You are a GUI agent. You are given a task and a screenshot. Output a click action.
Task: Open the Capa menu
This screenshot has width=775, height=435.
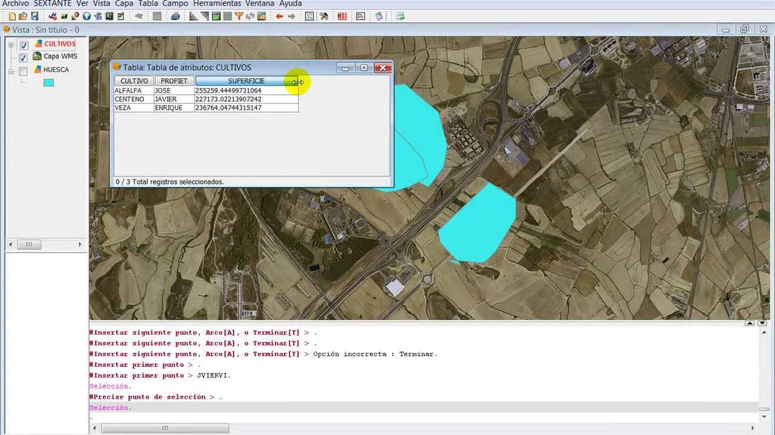tap(124, 4)
